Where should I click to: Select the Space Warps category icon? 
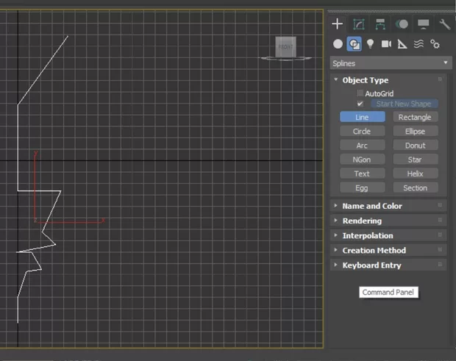(418, 44)
